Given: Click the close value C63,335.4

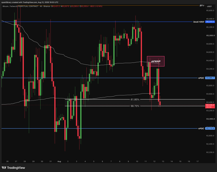Looking at the screenshot, I should coord(84,6).
